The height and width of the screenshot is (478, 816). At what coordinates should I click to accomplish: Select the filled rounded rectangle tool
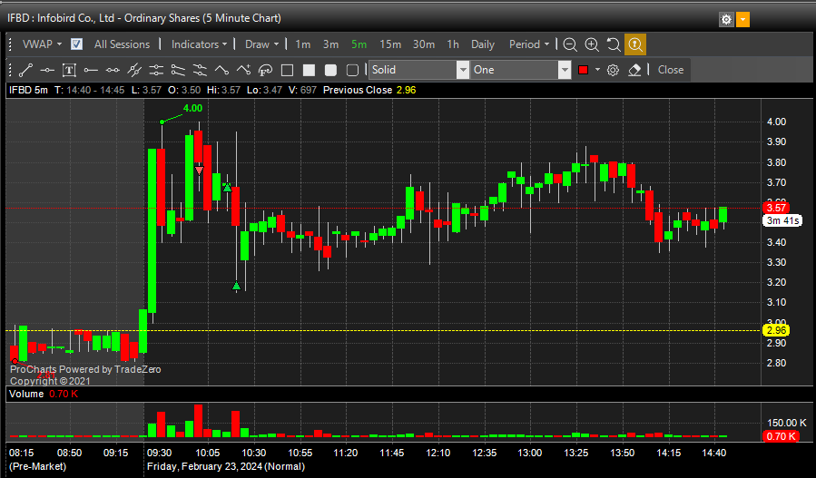click(x=331, y=70)
